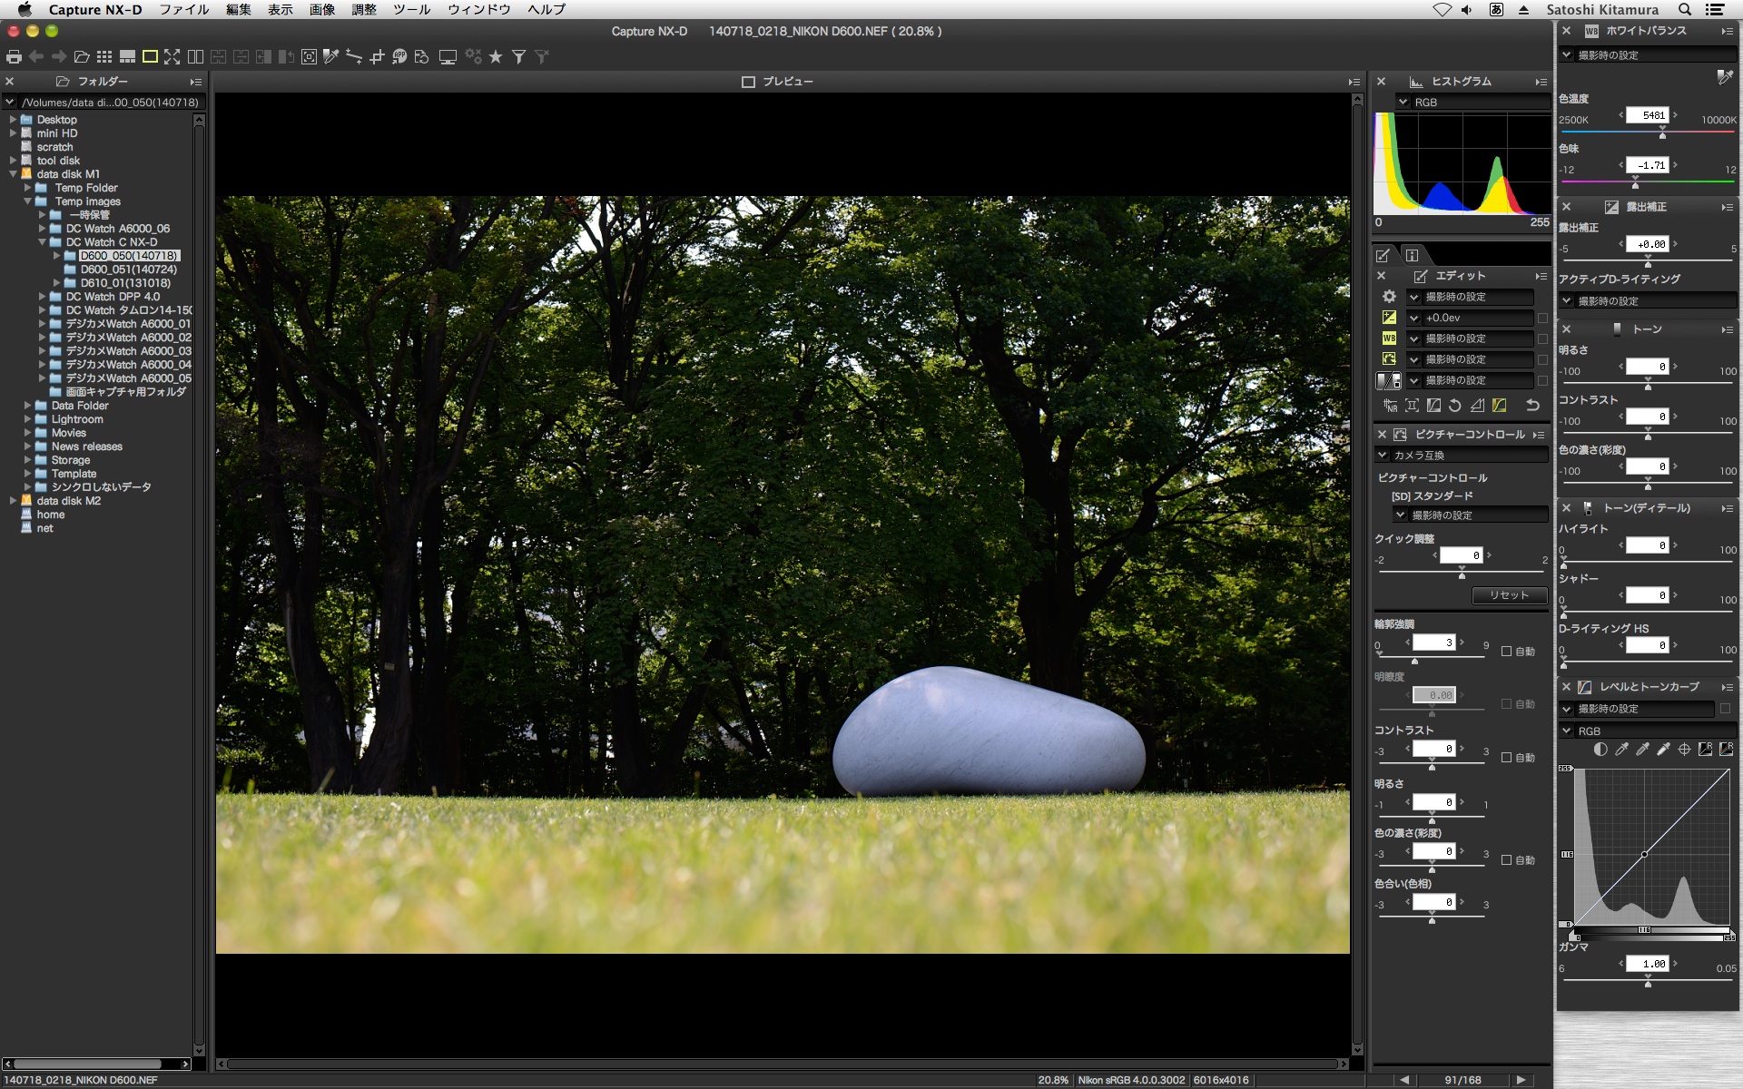The width and height of the screenshot is (1743, 1089).
Task: Enable auto checkbox for 輪郭強調
Action: (1507, 652)
